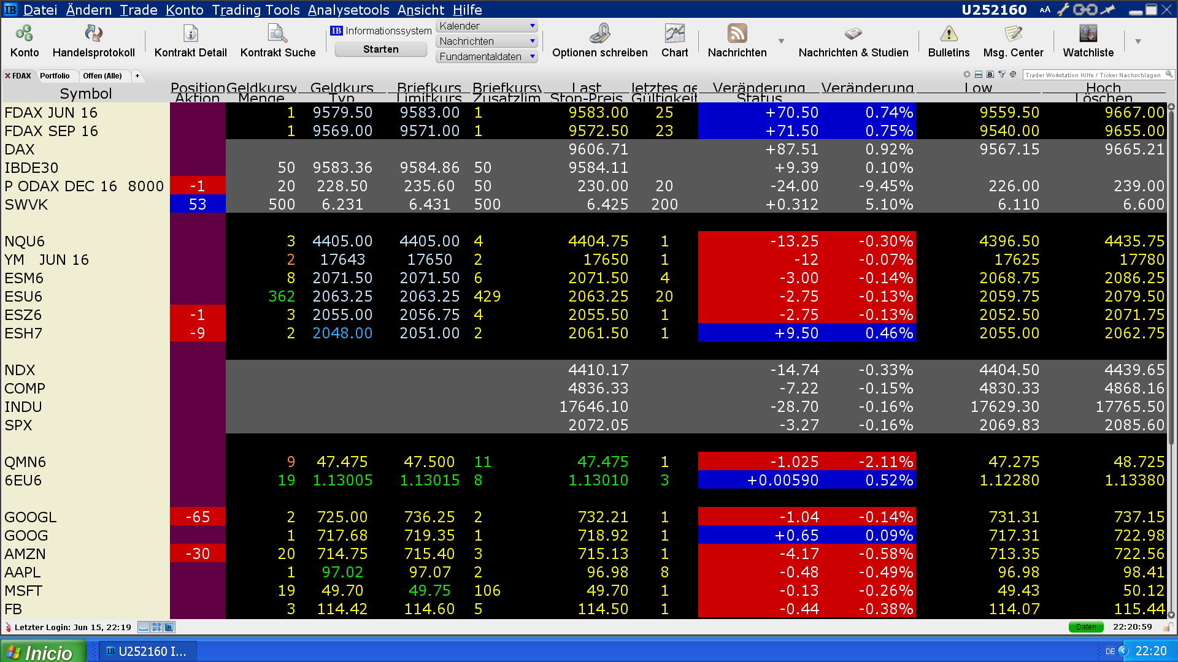Click the wrench configuration icon in title bar
The height and width of the screenshot is (662, 1178).
tap(1063, 10)
